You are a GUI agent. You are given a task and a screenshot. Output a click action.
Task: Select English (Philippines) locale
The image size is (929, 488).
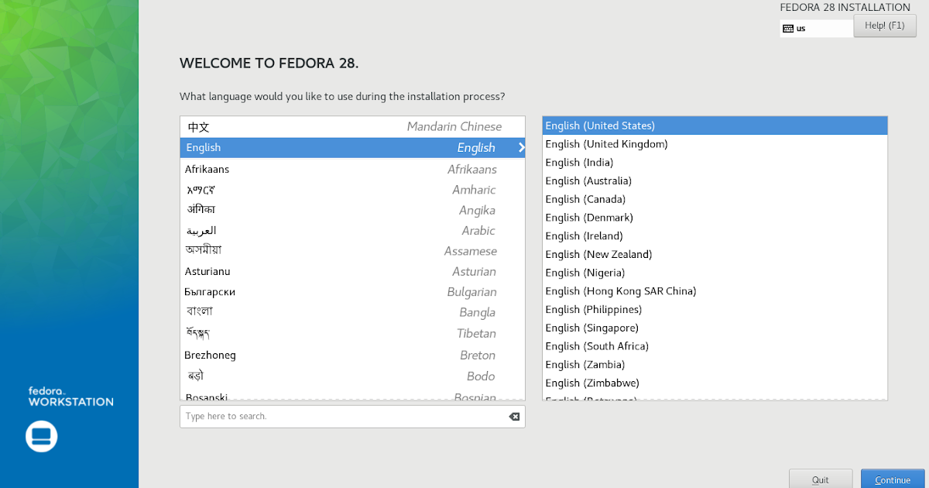pyautogui.click(x=715, y=310)
